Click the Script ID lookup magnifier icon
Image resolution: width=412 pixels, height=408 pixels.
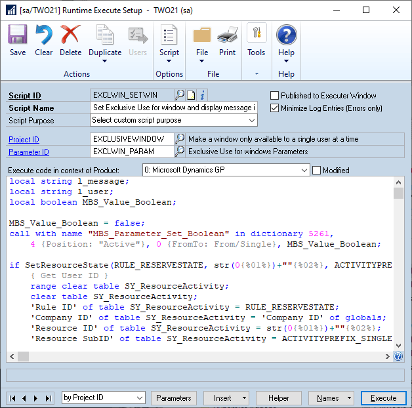(180, 95)
